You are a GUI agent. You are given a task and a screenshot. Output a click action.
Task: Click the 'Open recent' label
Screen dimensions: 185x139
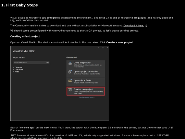(x=19, y=58)
